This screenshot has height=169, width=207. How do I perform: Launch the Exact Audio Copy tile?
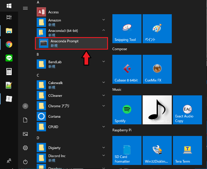click(x=187, y=110)
